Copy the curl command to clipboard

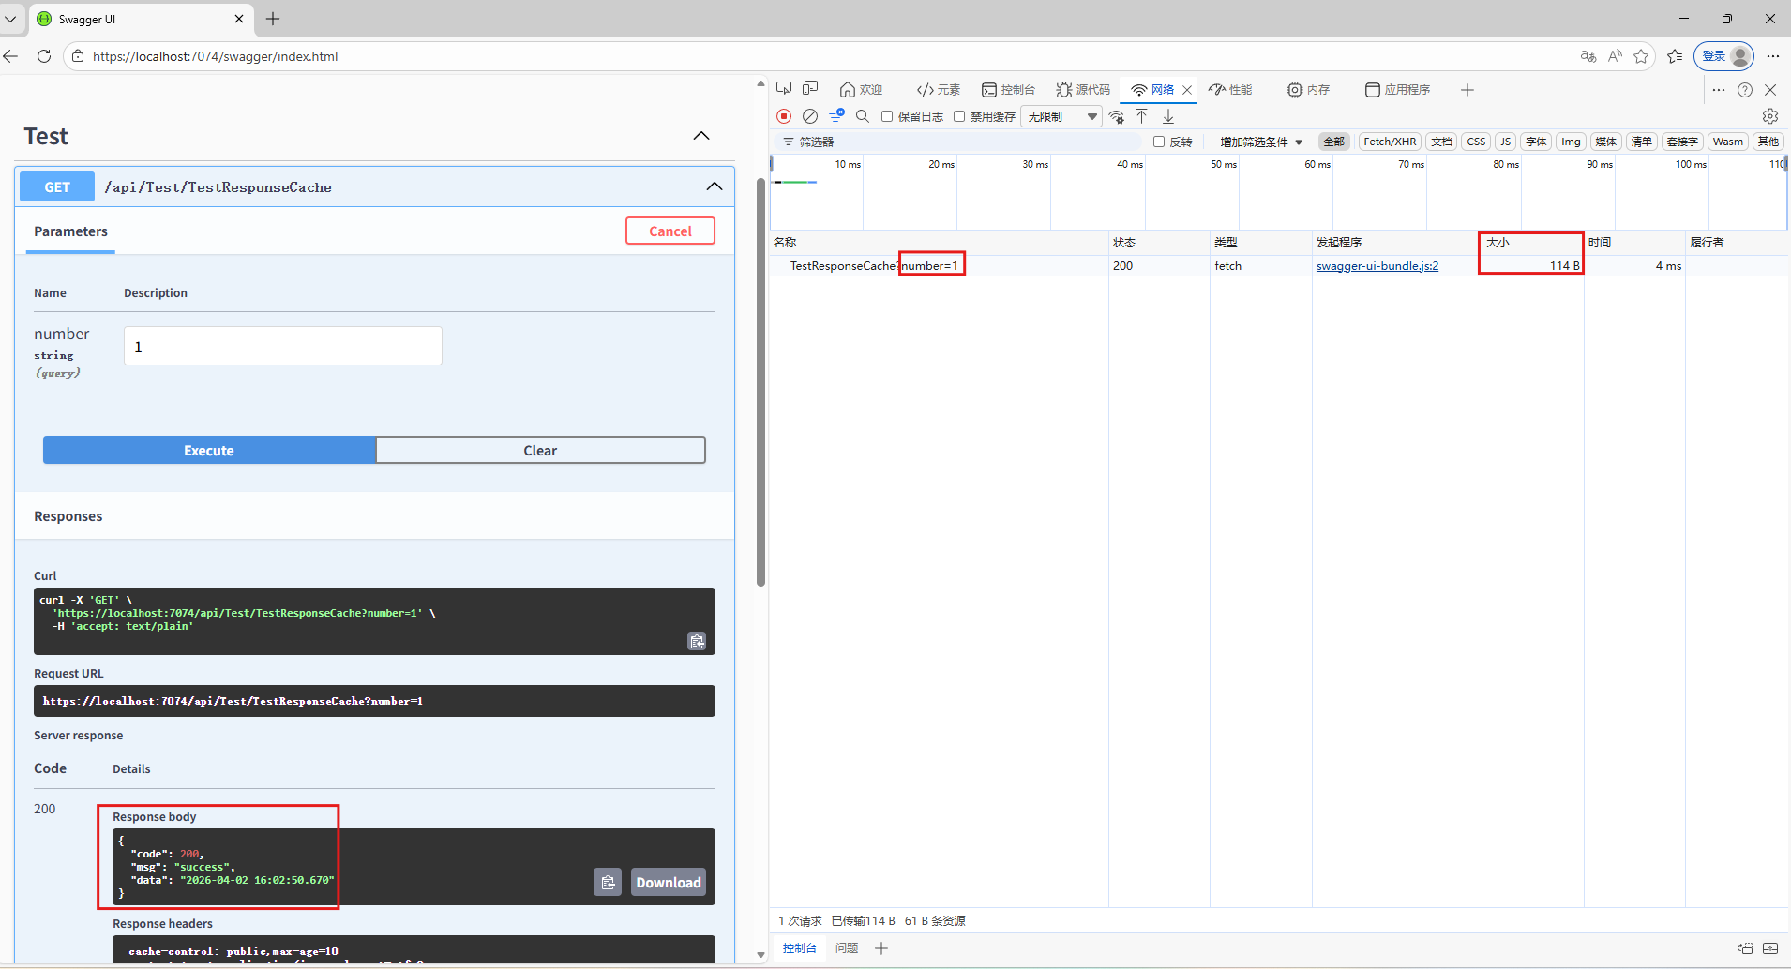pos(697,641)
